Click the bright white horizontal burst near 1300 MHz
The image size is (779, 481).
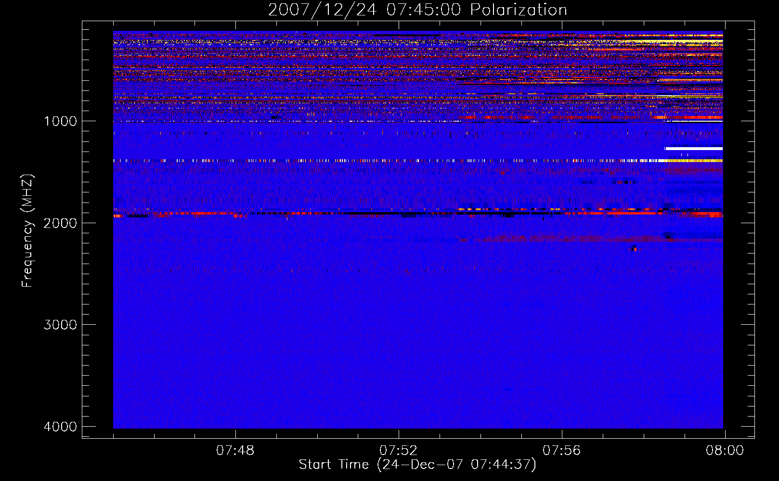[694, 149]
